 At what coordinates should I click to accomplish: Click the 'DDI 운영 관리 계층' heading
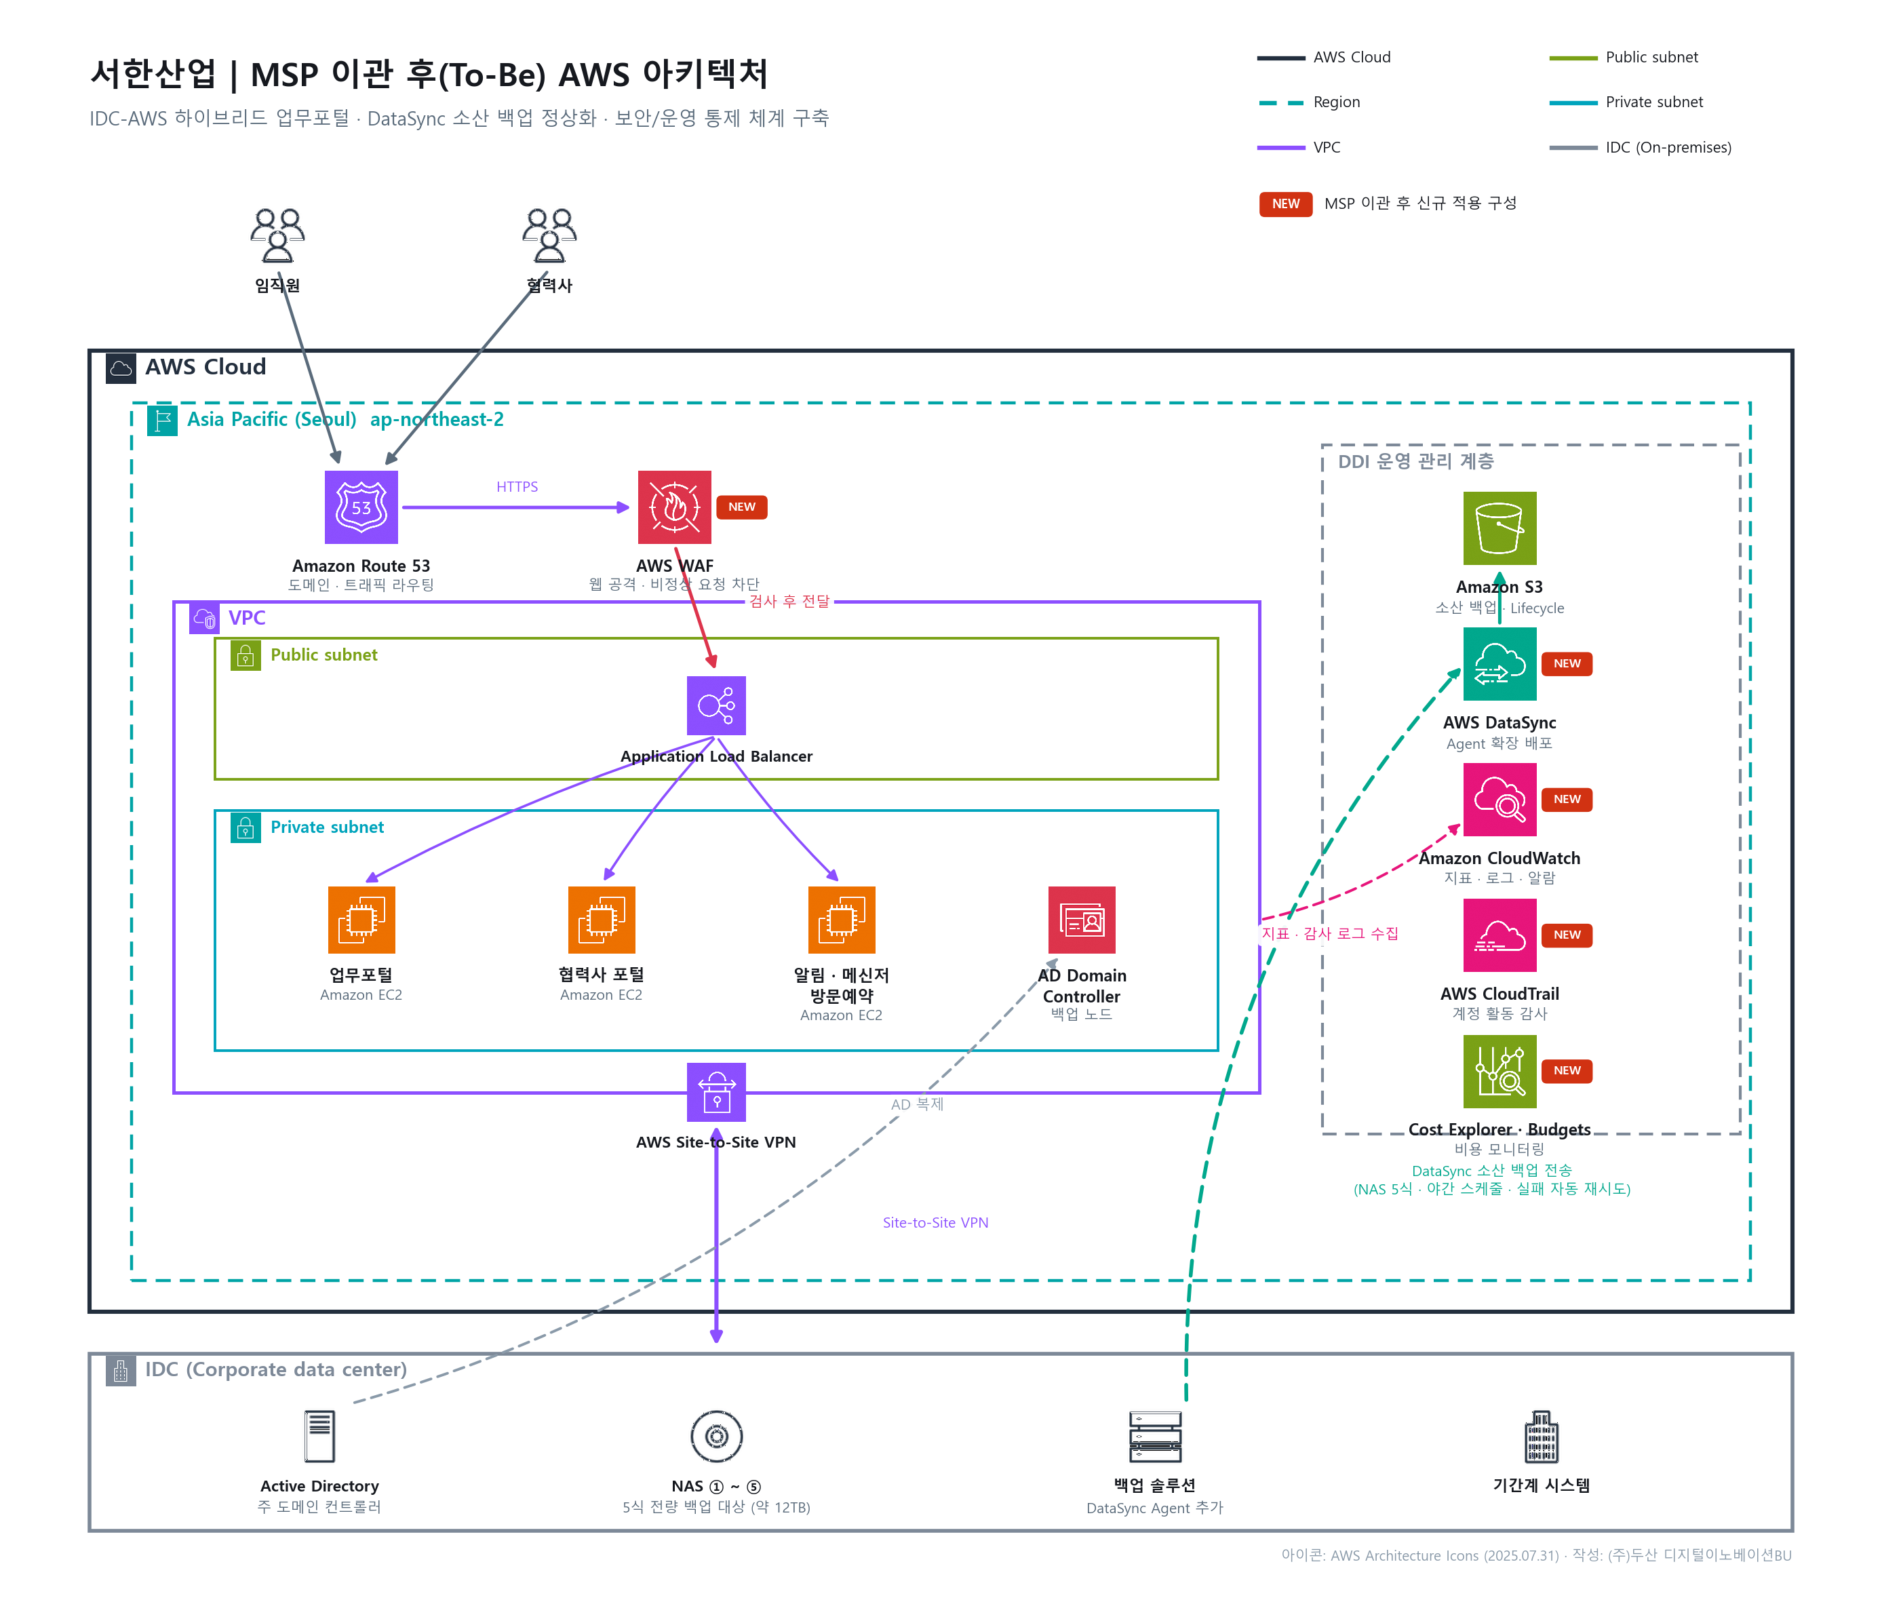pyautogui.click(x=1416, y=462)
